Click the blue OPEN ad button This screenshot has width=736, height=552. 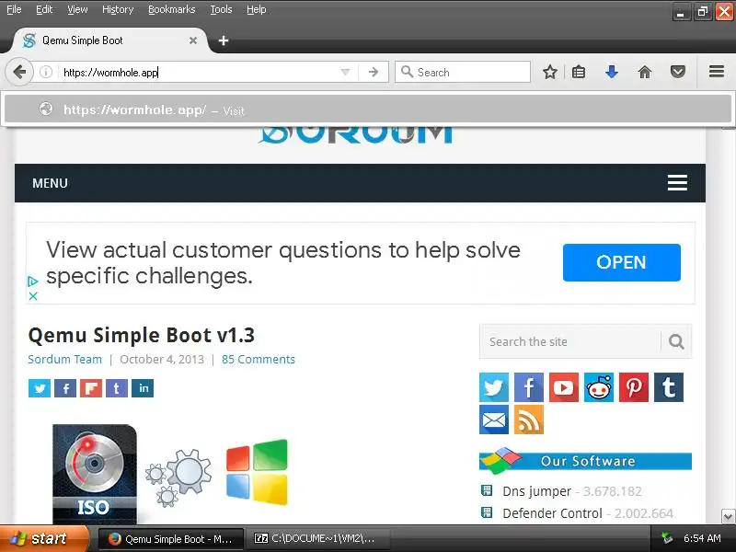(x=622, y=262)
